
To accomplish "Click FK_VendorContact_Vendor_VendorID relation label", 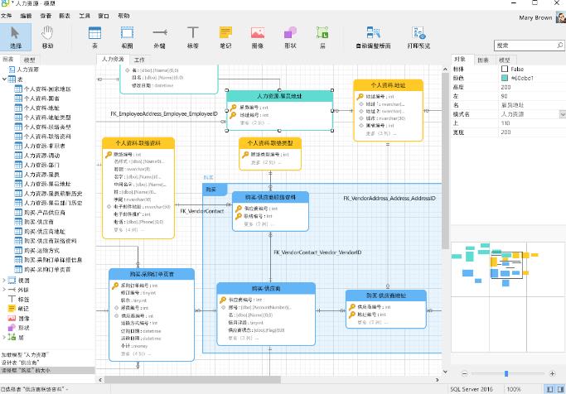I will click(317, 252).
